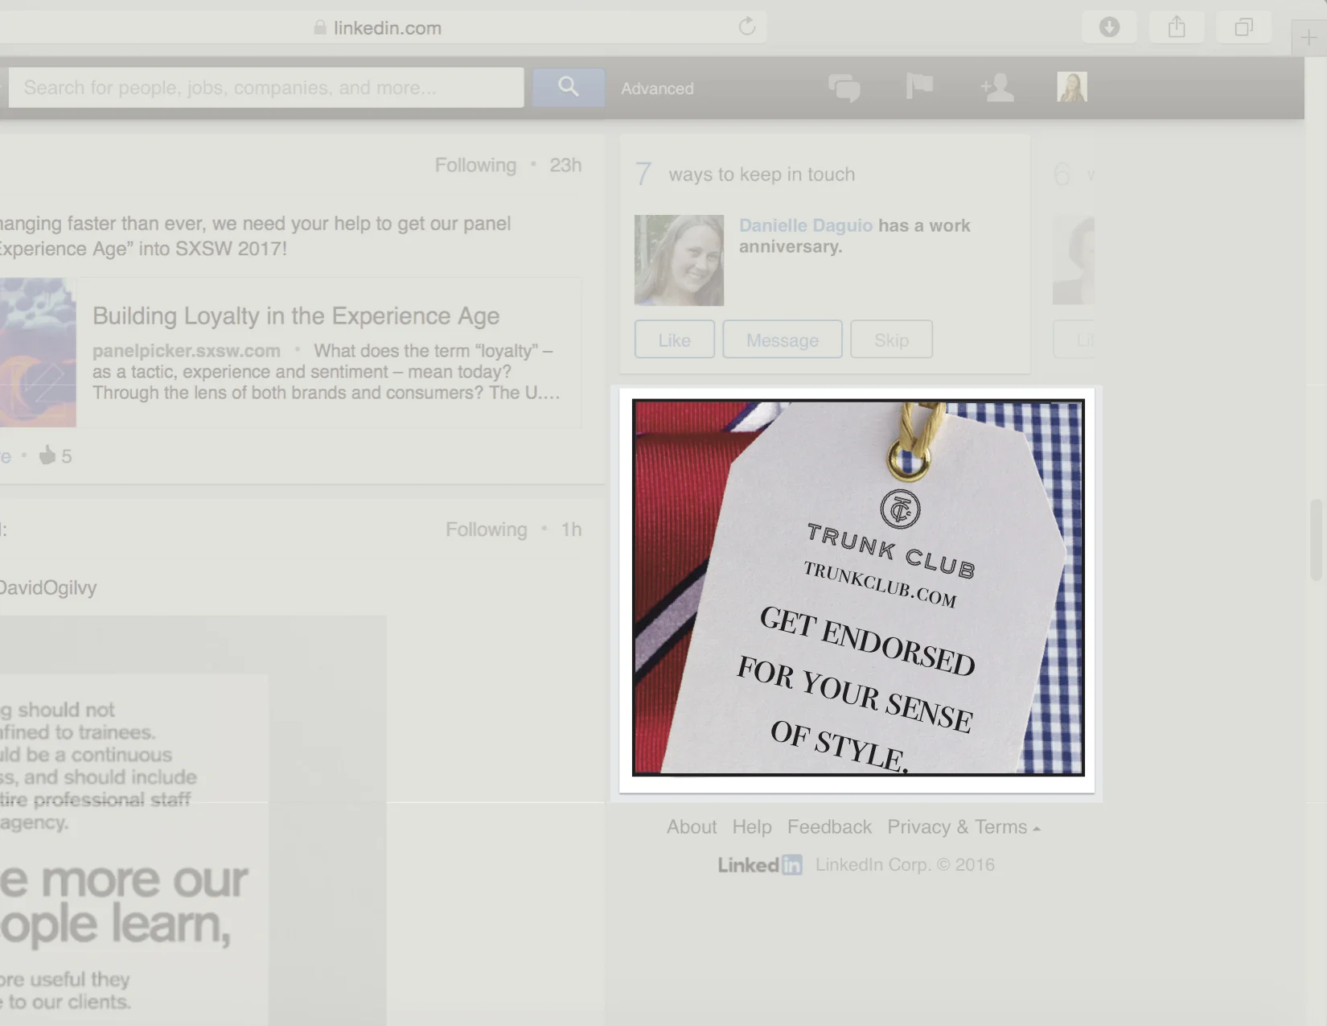Open a new tab with the plus button
This screenshot has width=1327, height=1026.
click(x=1309, y=38)
